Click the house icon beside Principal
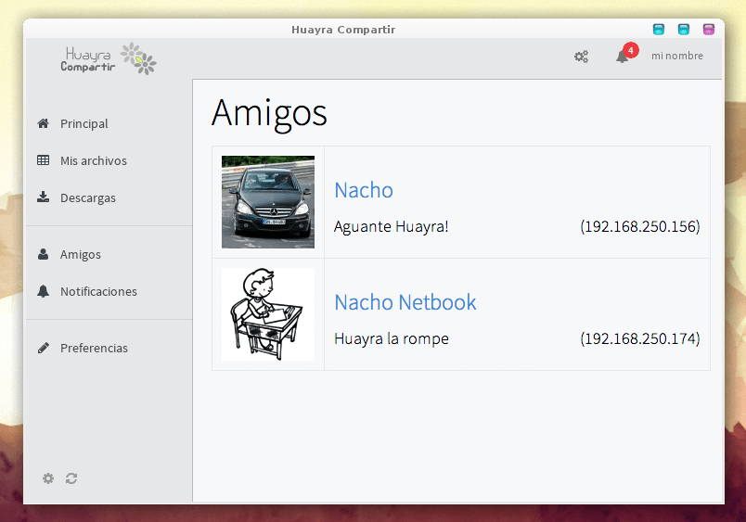746x522 pixels. point(43,123)
